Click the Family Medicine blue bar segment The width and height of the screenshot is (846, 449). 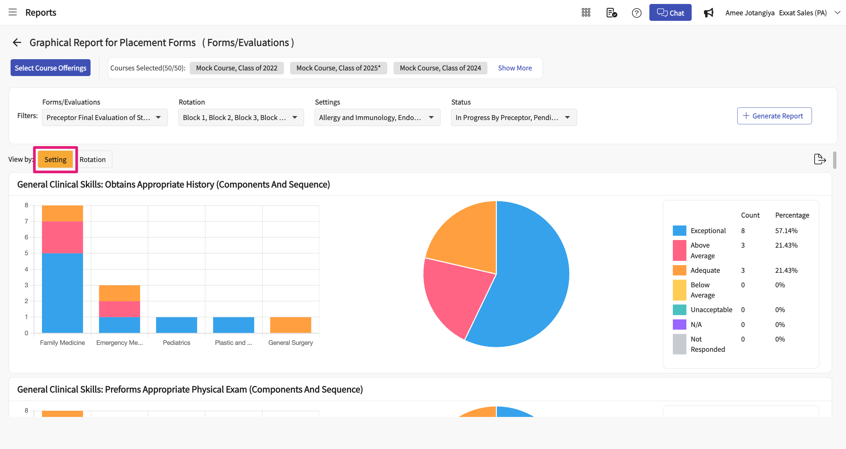point(62,293)
